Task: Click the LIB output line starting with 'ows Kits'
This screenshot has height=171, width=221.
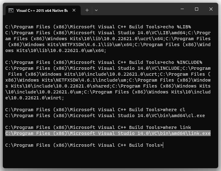Action: pos(56,50)
